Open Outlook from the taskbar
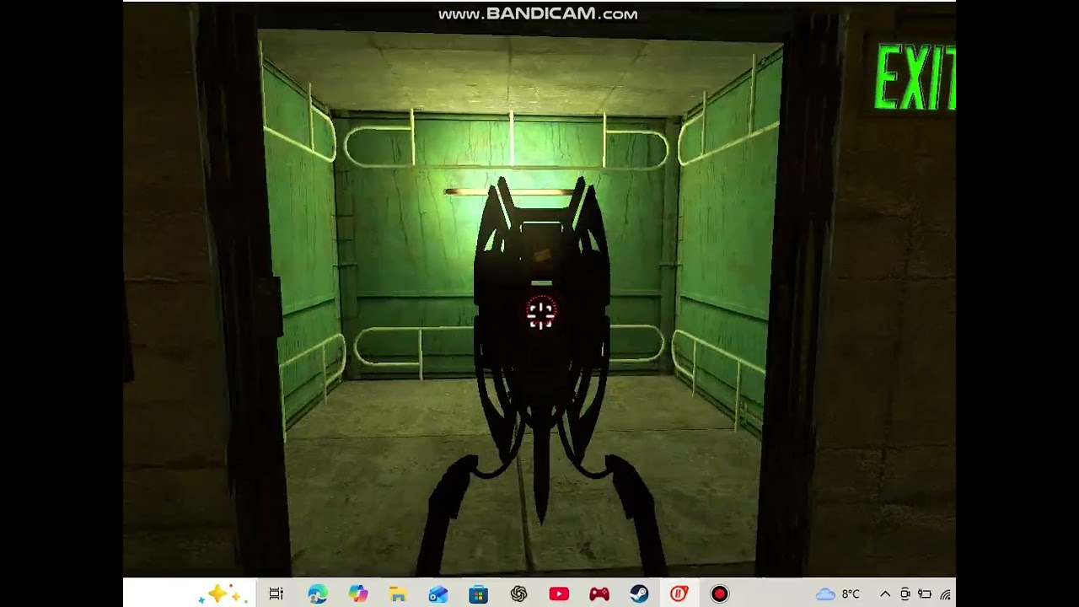 click(438, 594)
